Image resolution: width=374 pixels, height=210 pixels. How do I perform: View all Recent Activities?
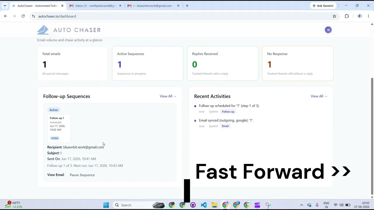coord(319,96)
